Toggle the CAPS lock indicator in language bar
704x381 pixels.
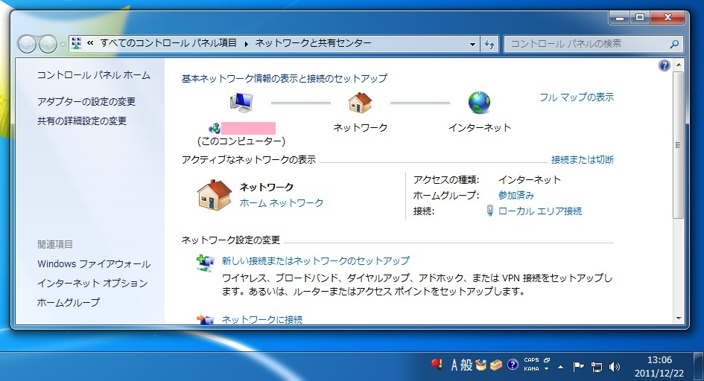click(x=531, y=360)
